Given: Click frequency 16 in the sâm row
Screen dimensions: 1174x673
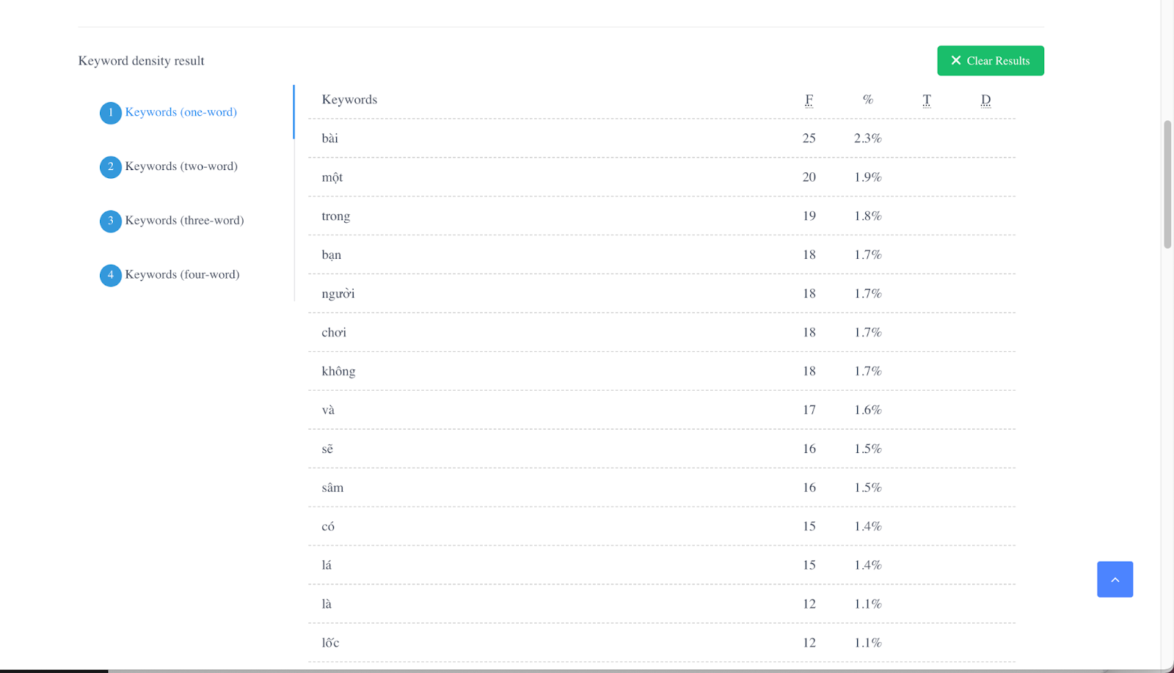Looking at the screenshot, I should point(809,488).
